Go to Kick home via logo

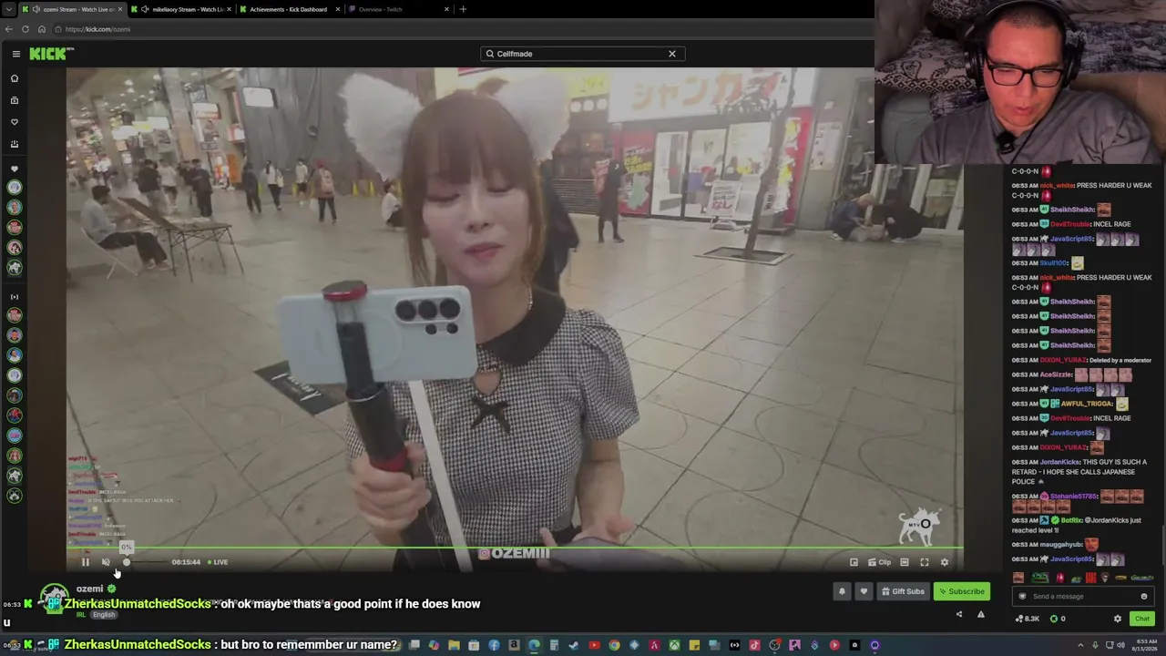50,54
